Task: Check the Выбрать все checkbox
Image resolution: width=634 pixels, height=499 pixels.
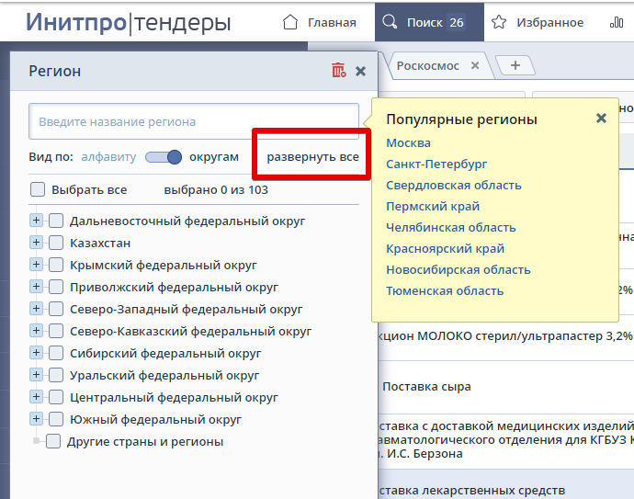Action: pos(38,190)
